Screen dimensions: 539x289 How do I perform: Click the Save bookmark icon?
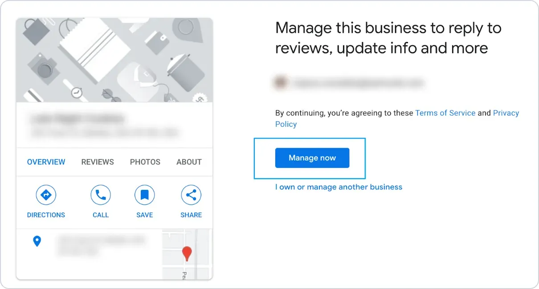(144, 195)
